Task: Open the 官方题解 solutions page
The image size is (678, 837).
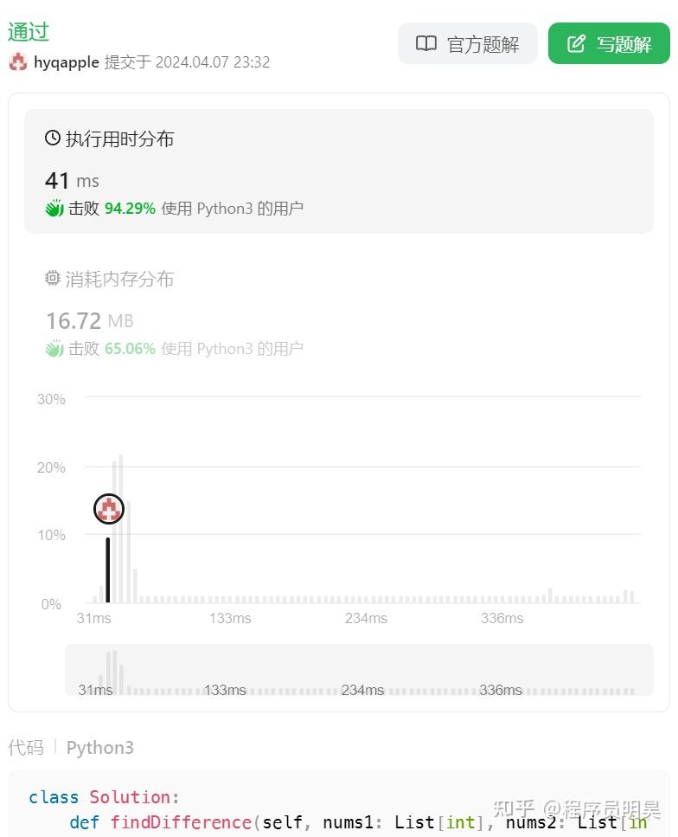Action: click(x=468, y=43)
